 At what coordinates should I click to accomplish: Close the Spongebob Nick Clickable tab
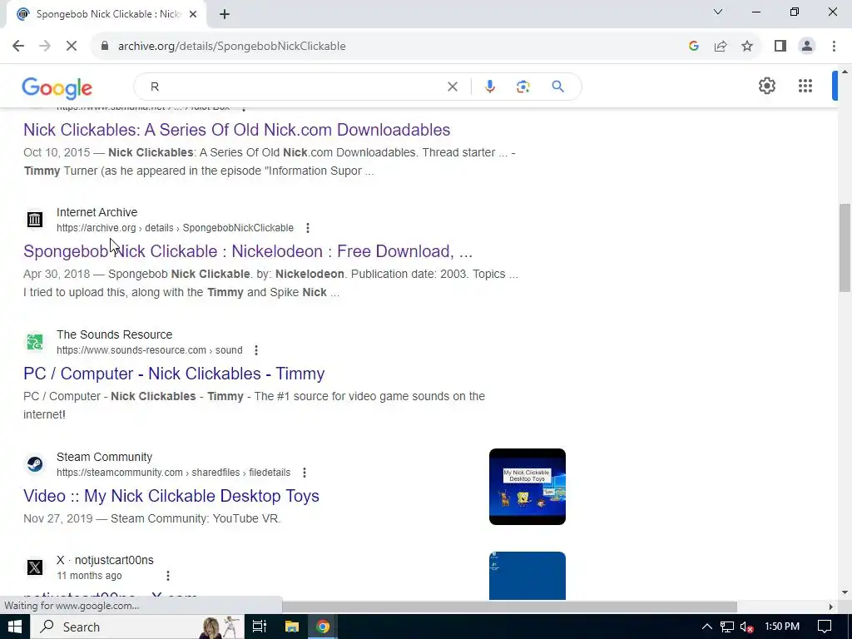click(193, 15)
